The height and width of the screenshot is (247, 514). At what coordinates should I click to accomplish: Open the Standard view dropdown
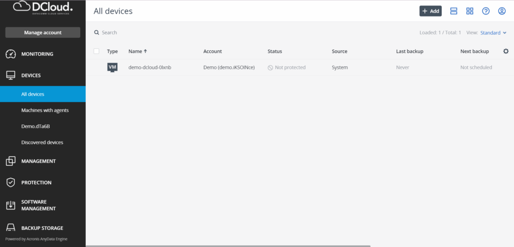493,33
